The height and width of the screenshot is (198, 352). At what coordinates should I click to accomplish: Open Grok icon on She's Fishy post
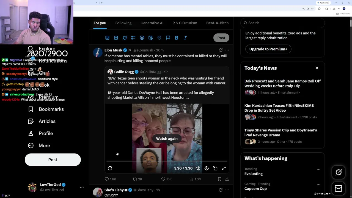click(x=221, y=190)
